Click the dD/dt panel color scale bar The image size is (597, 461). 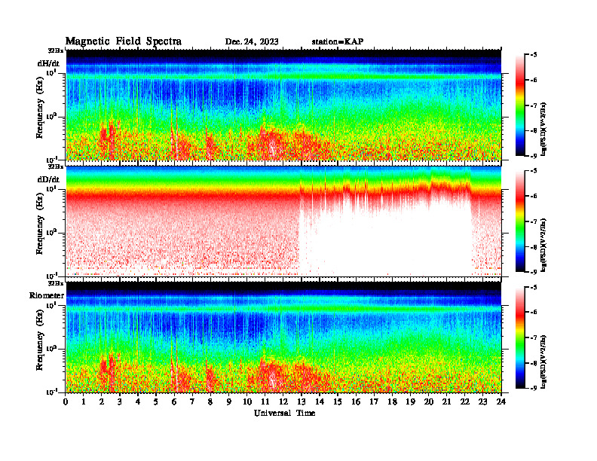(x=520, y=221)
